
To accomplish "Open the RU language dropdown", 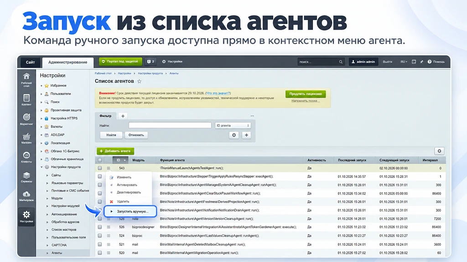I will click(x=404, y=62).
